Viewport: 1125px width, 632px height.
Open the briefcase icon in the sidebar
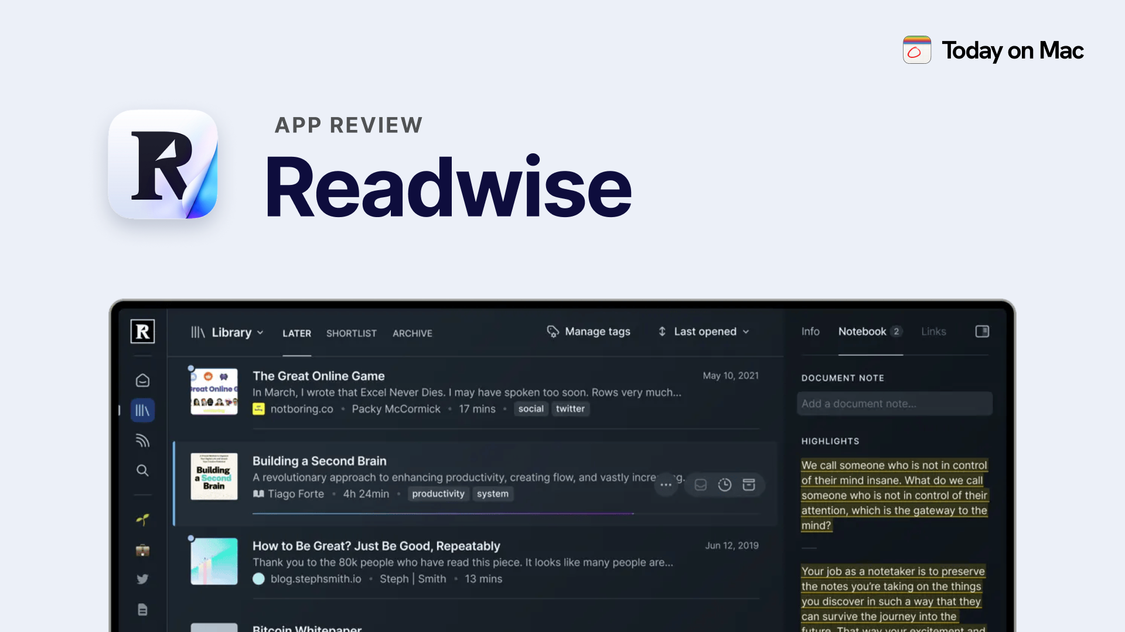click(142, 549)
